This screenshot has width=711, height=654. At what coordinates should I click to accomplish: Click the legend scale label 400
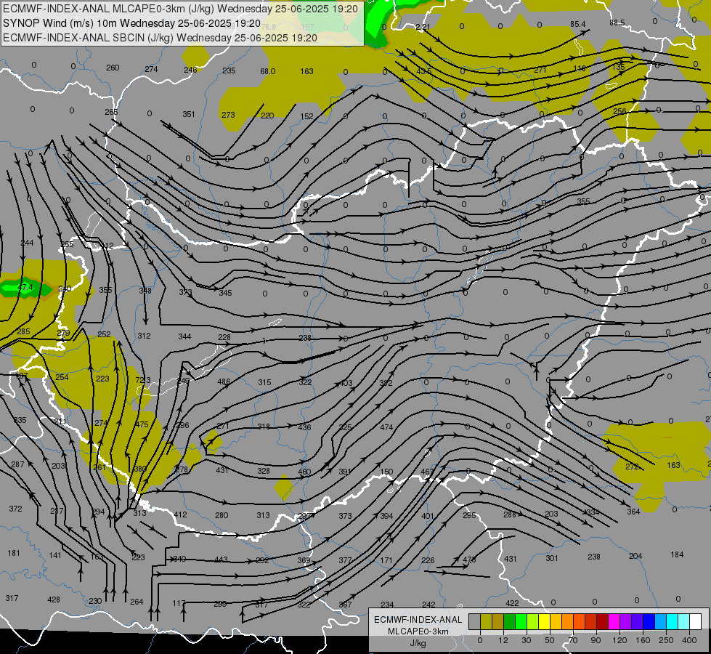689,640
